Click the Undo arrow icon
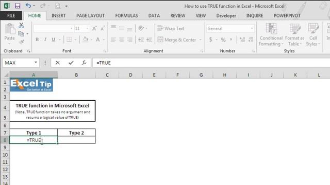 click(28, 6)
